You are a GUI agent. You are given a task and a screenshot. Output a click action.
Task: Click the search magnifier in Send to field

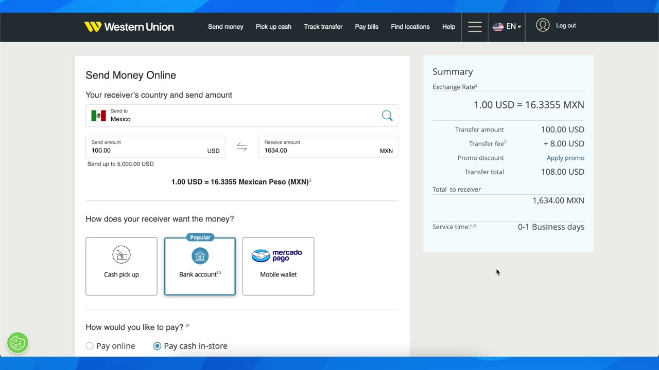tap(387, 116)
